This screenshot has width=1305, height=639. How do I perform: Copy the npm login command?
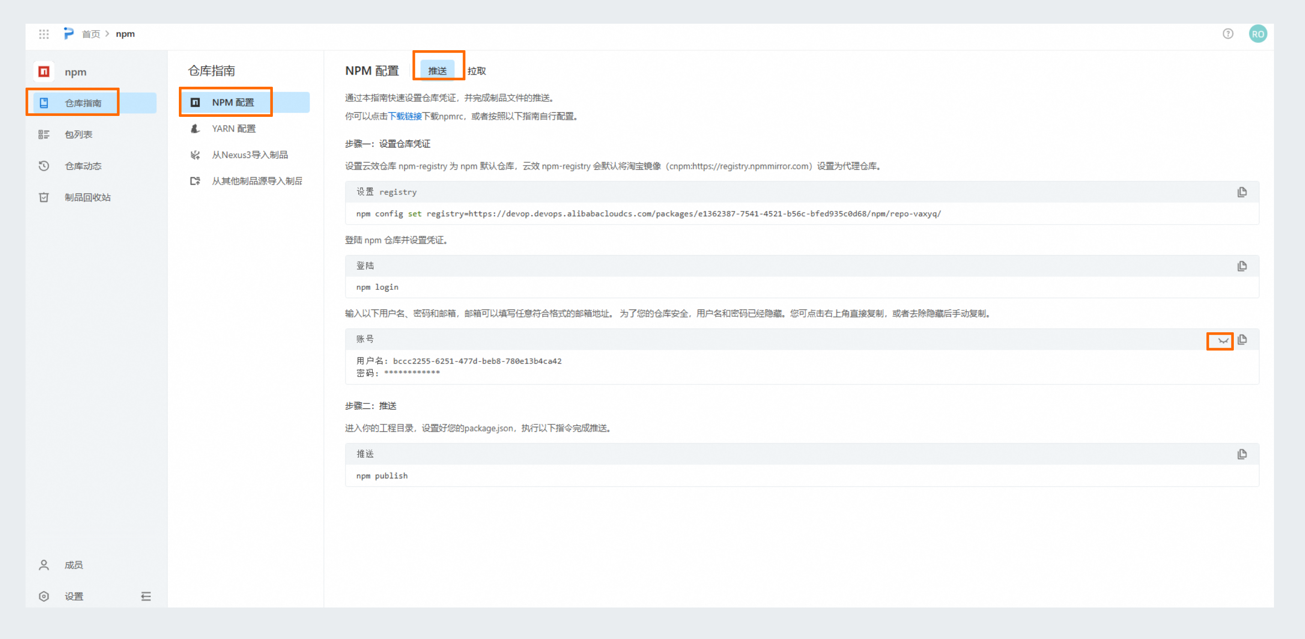1242,266
